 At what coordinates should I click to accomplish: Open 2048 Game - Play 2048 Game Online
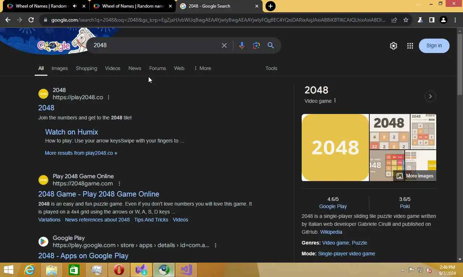point(99,194)
